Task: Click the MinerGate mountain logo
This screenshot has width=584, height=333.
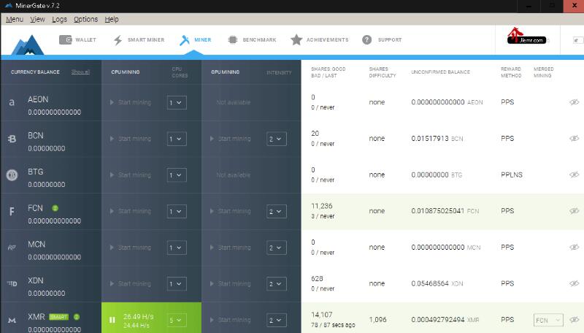Action: coord(28,45)
